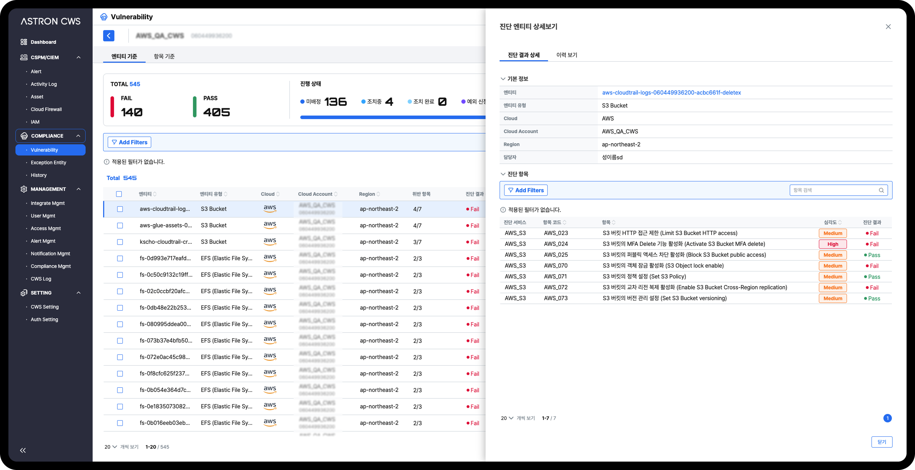Collapse the COMPLIANCE menu chevron
Viewport: 915px width, 470px height.
pyautogui.click(x=78, y=136)
